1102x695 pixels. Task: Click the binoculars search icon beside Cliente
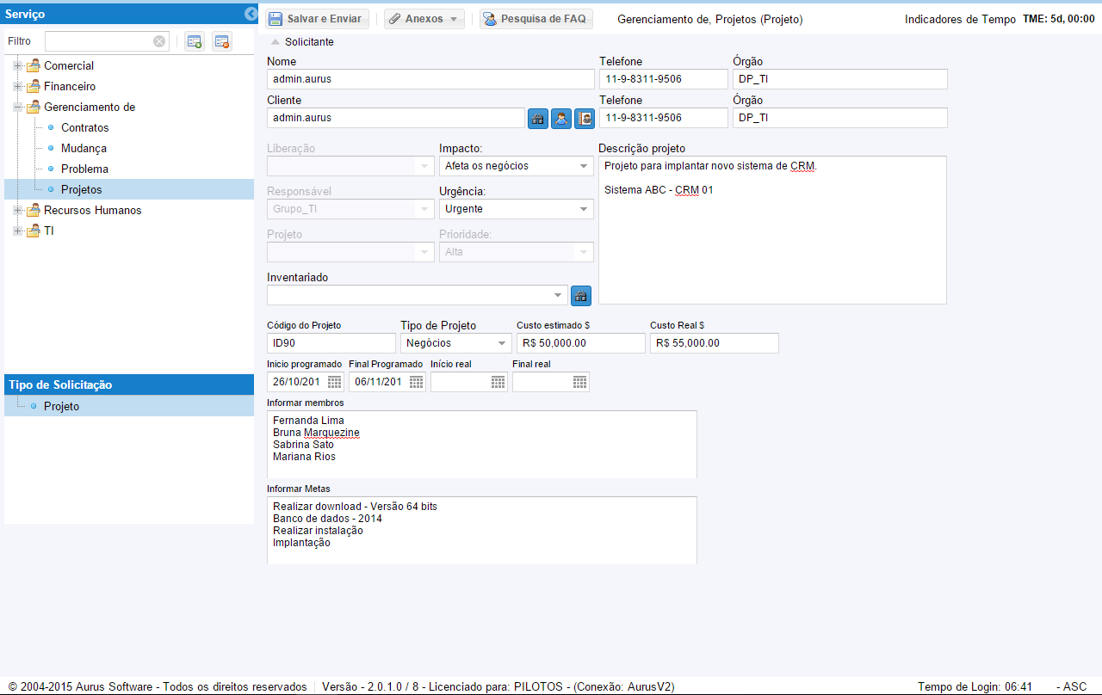coord(538,119)
